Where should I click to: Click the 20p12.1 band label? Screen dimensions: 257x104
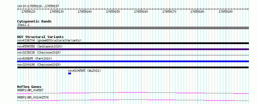click(23, 25)
